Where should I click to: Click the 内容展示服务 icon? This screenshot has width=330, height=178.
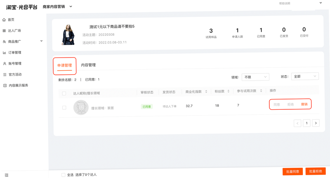[5, 86]
